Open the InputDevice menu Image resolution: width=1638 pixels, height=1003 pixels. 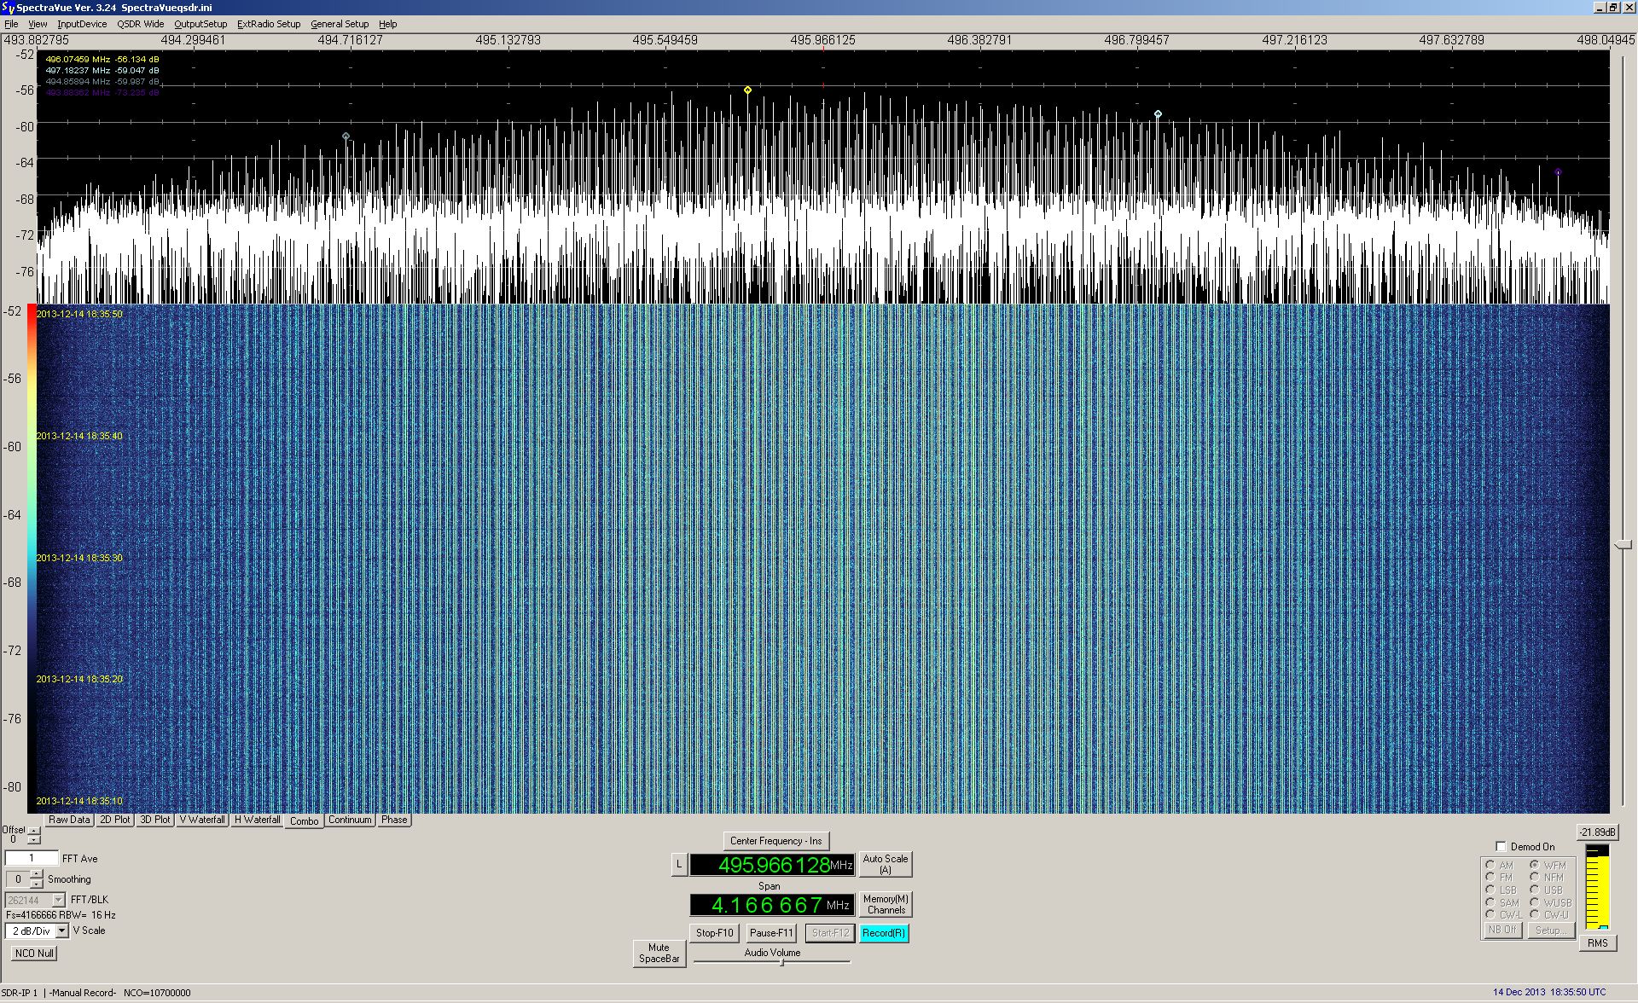(x=82, y=24)
